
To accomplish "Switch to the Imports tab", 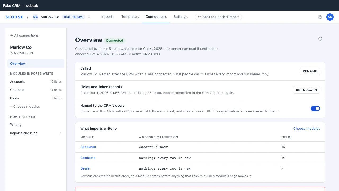I will (x=108, y=17).
